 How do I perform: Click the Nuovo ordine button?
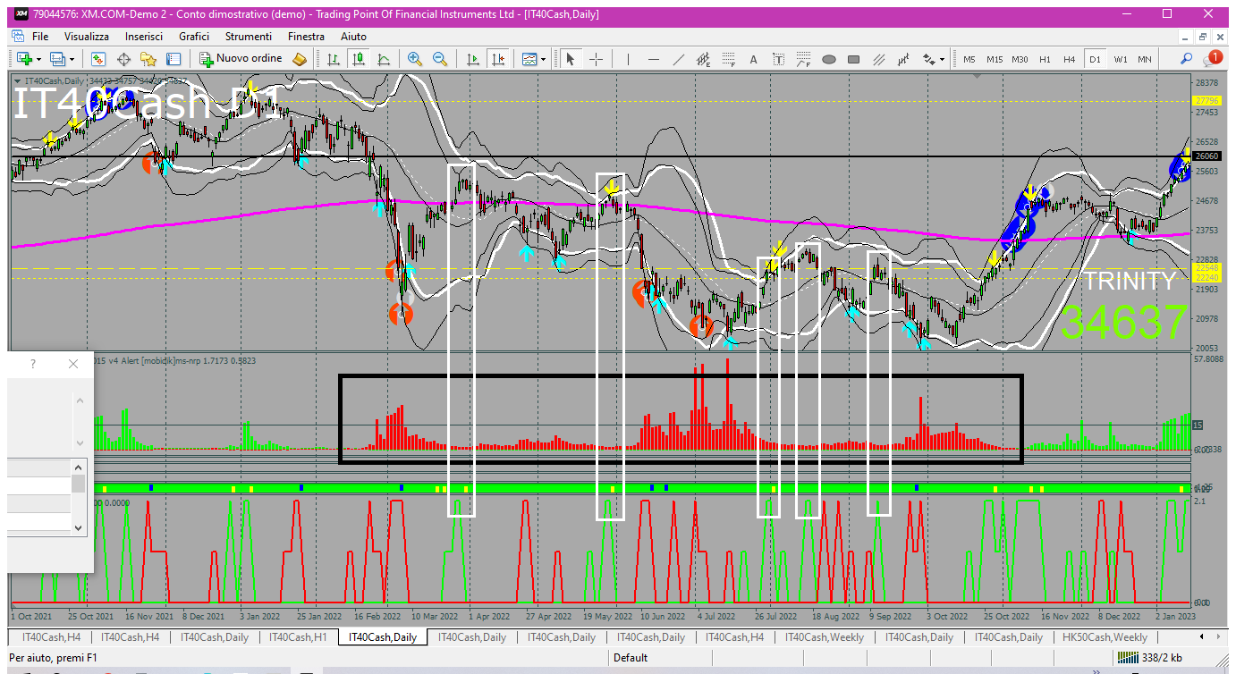click(241, 59)
